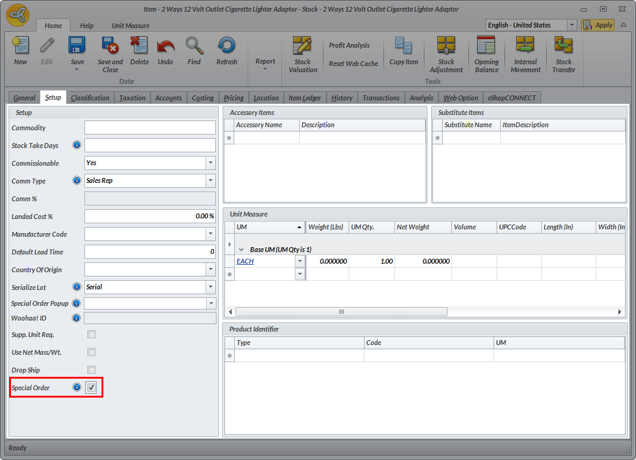Switch to the Pricing tab

click(x=234, y=98)
